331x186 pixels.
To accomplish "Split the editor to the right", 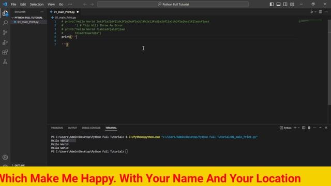I will pos(321,12).
